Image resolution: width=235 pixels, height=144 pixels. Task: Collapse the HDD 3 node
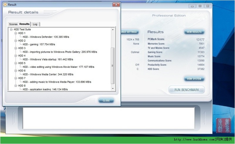coord(16,48)
